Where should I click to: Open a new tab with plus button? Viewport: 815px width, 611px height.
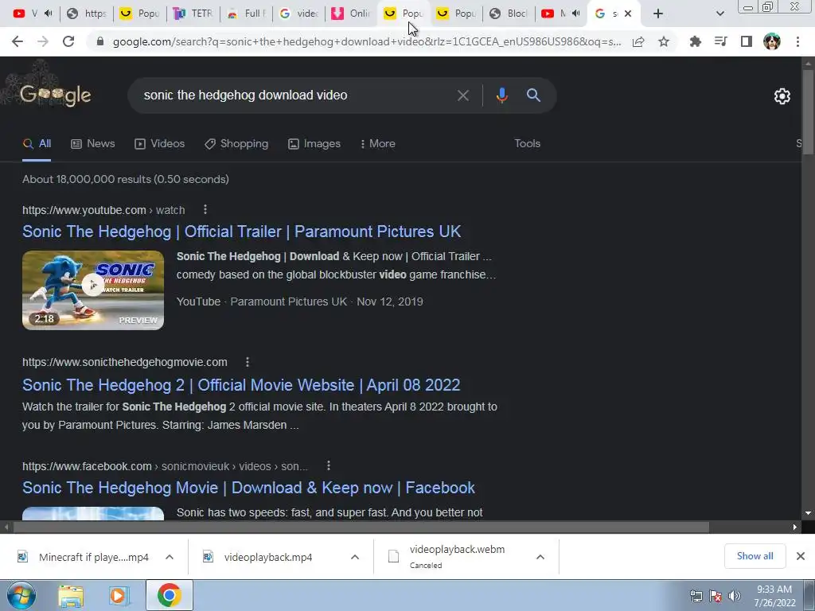click(x=658, y=14)
